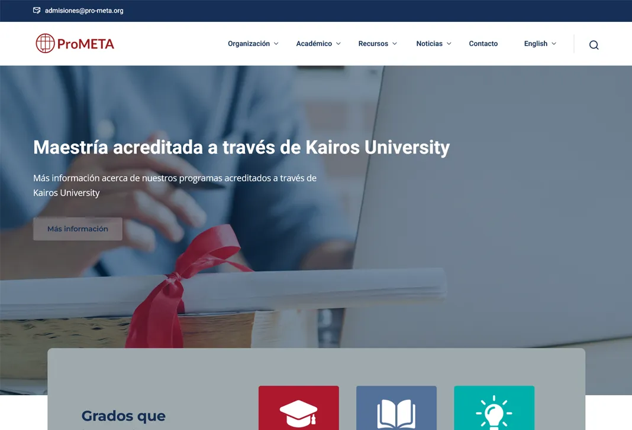The height and width of the screenshot is (430, 632).
Task: Open the English language selector chevron
Action: click(x=554, y=44)
